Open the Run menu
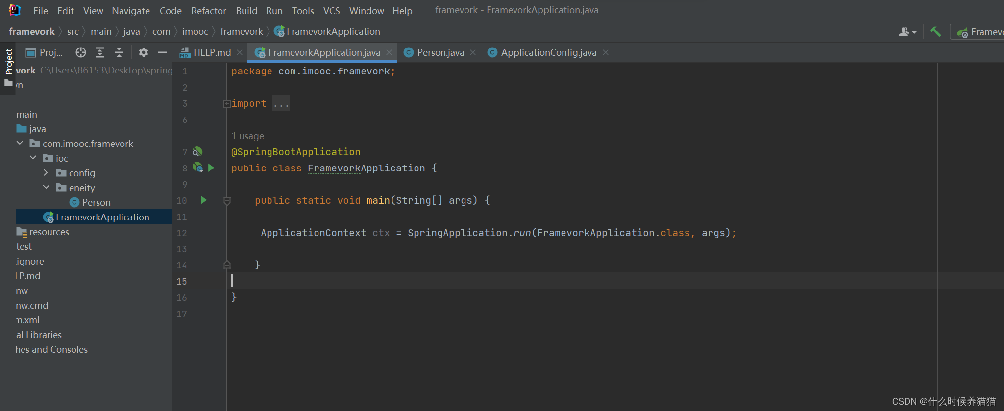 pyautogui.click(x=274, y=11)
